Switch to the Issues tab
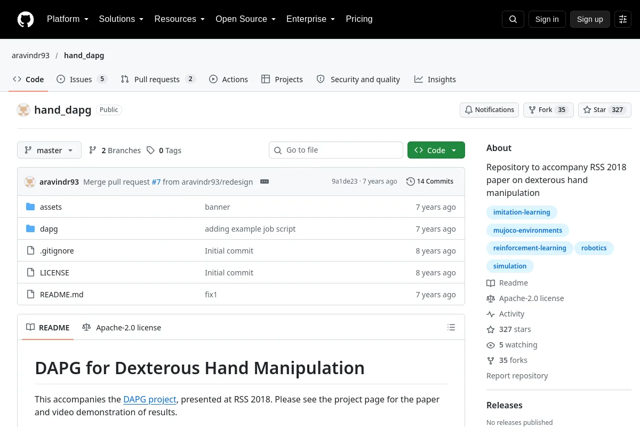The image size is (640, 427). (x=82, y=80)
